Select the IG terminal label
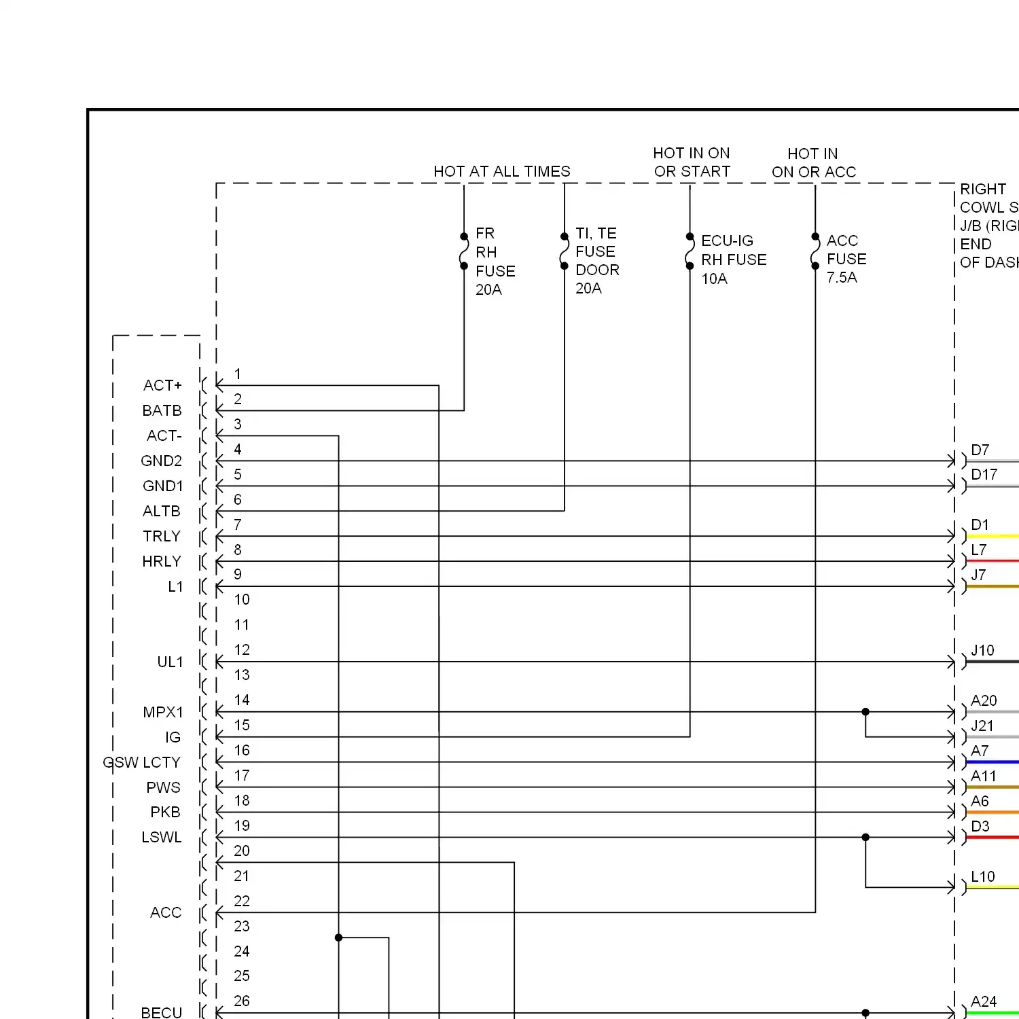The height and width of the screenshot is (1019, 1019). click(173, 737)
